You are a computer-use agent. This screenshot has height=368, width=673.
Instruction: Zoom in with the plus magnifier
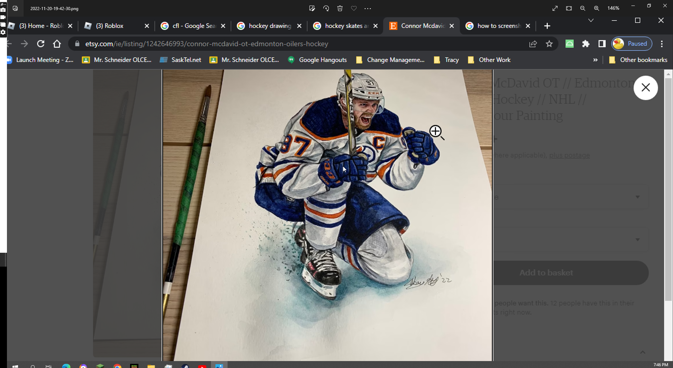pyautogui.click(x=596, y=8)
